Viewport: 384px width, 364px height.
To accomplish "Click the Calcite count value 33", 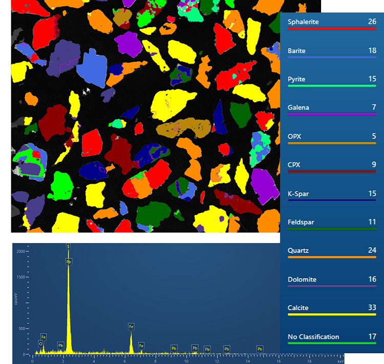I will tap(372, 308).
